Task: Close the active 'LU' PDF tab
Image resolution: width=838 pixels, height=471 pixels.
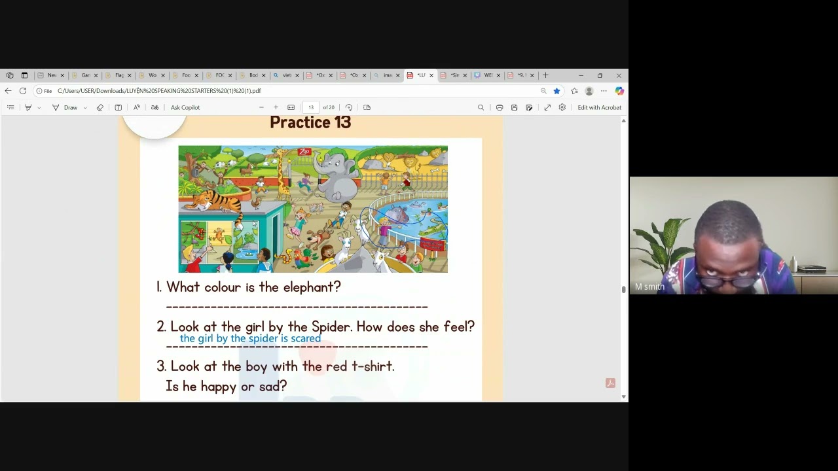Action: (x=431, y=75)
